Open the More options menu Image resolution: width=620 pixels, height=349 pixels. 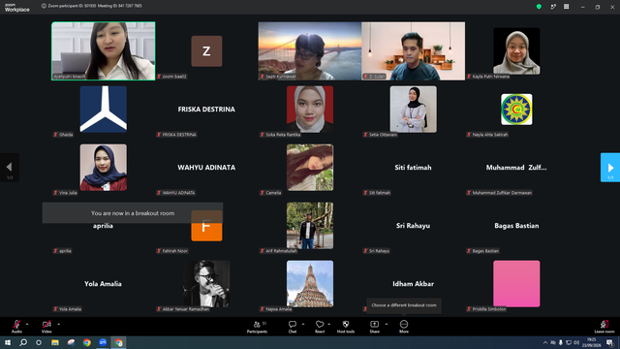(404, 327)
